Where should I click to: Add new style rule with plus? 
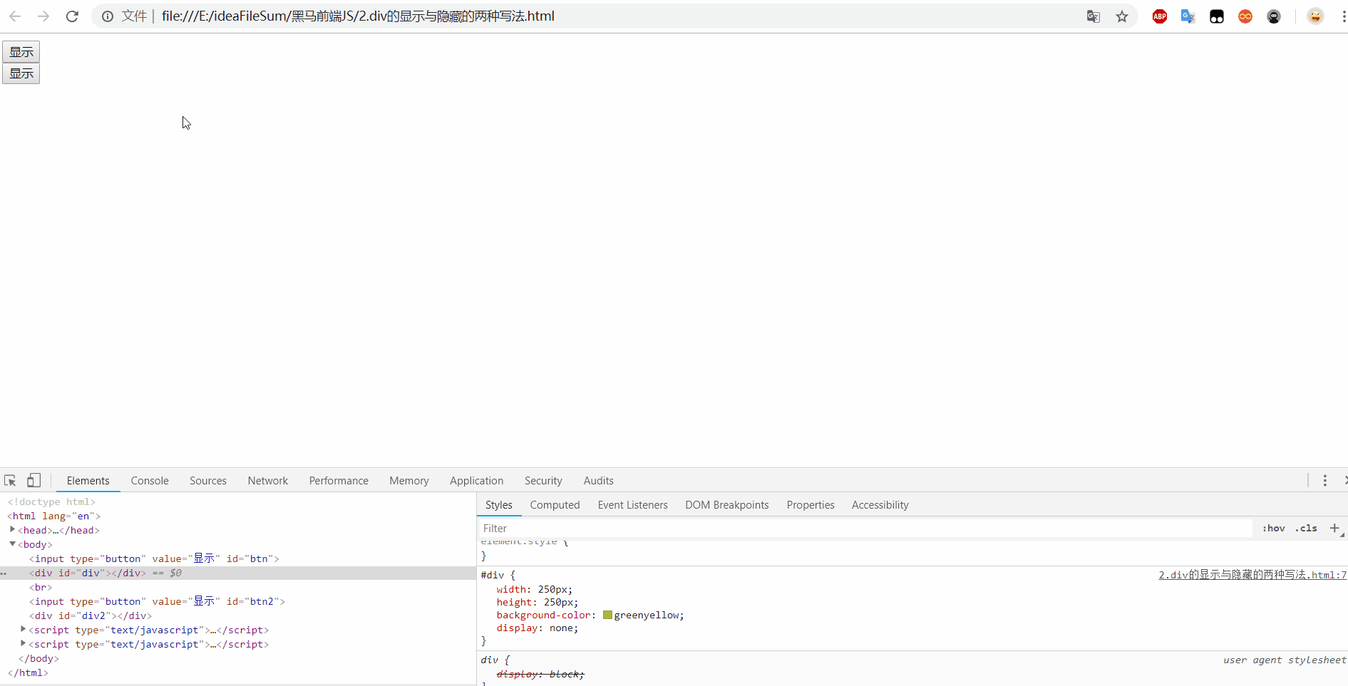coord(1334,528)
